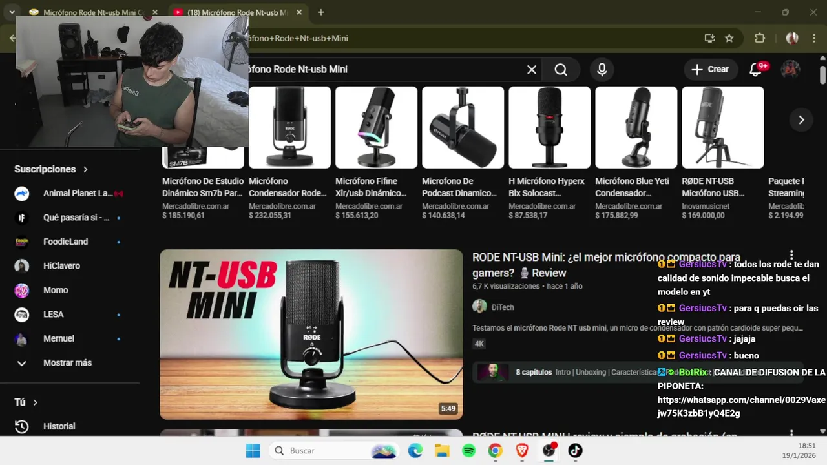Open Chrome extensions puzzle icon

760,38
